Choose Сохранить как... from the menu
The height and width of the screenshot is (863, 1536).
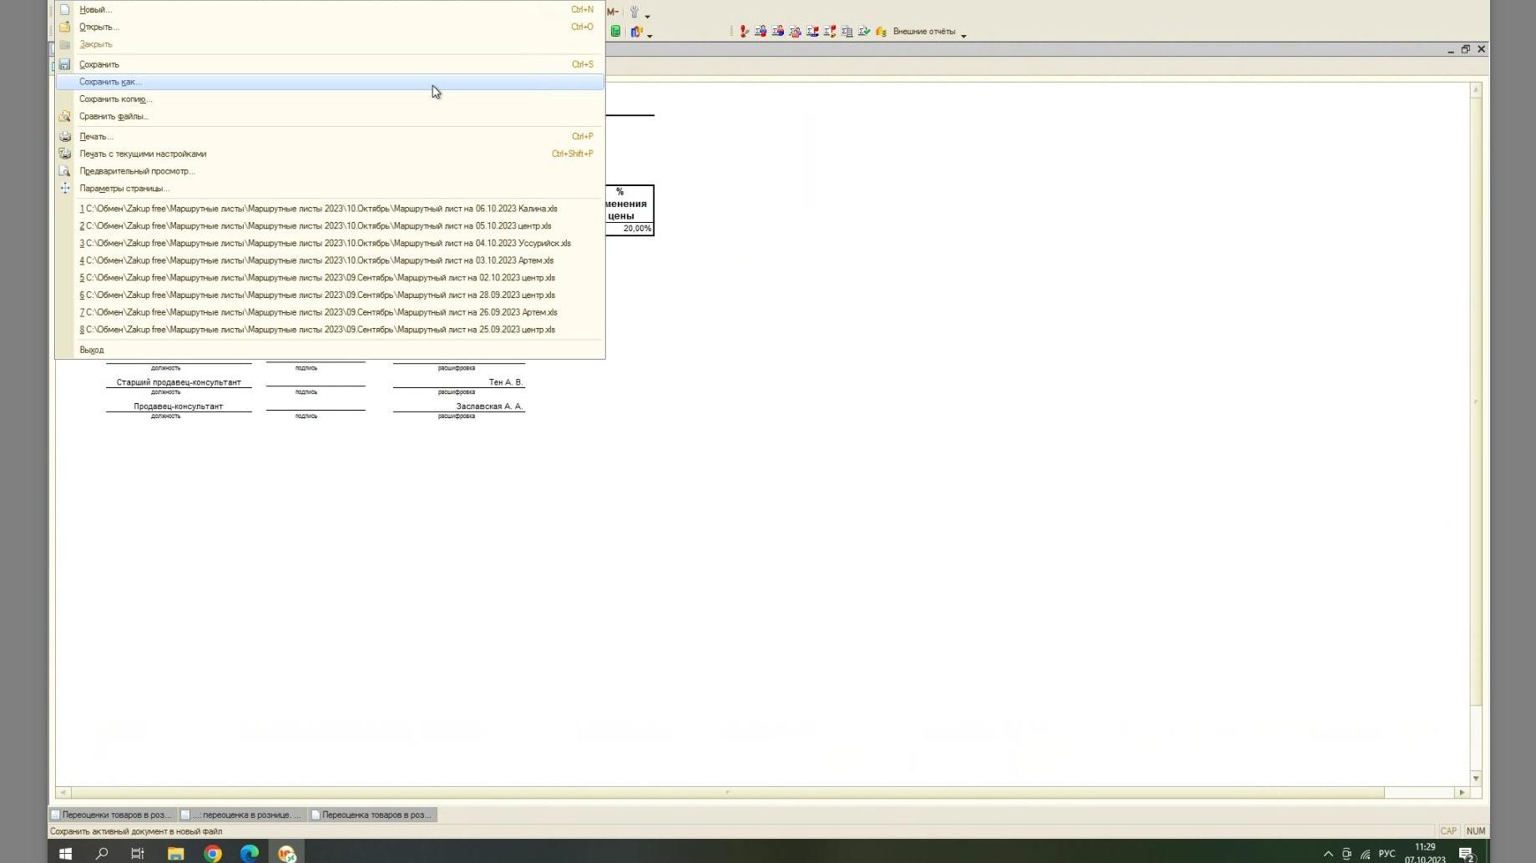pos(330,82)
